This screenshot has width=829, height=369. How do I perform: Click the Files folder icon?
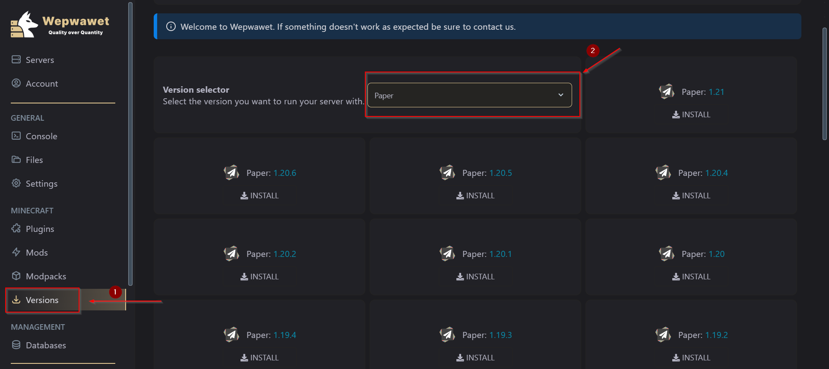coord(16,159)
